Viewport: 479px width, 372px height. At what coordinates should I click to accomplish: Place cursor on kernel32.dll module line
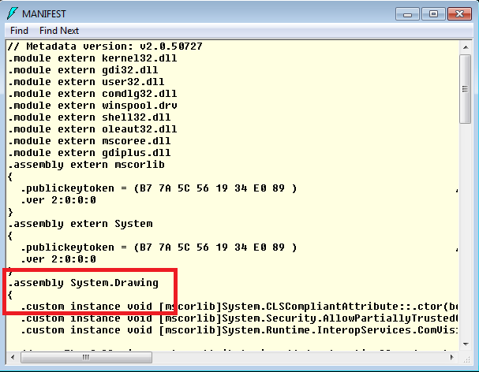coord(92,58)
